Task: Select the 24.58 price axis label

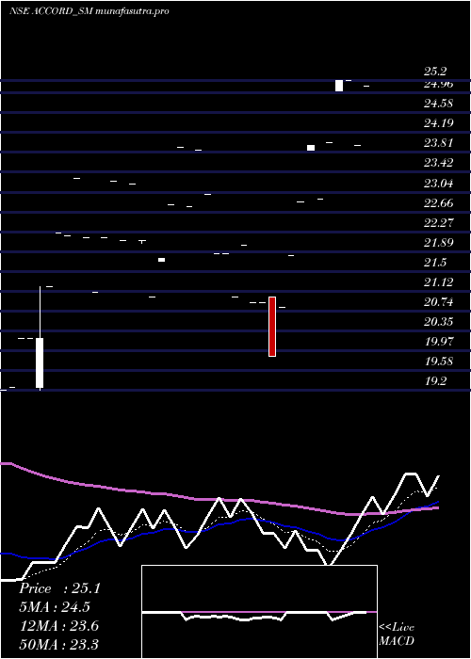Action: click(438, 104)
